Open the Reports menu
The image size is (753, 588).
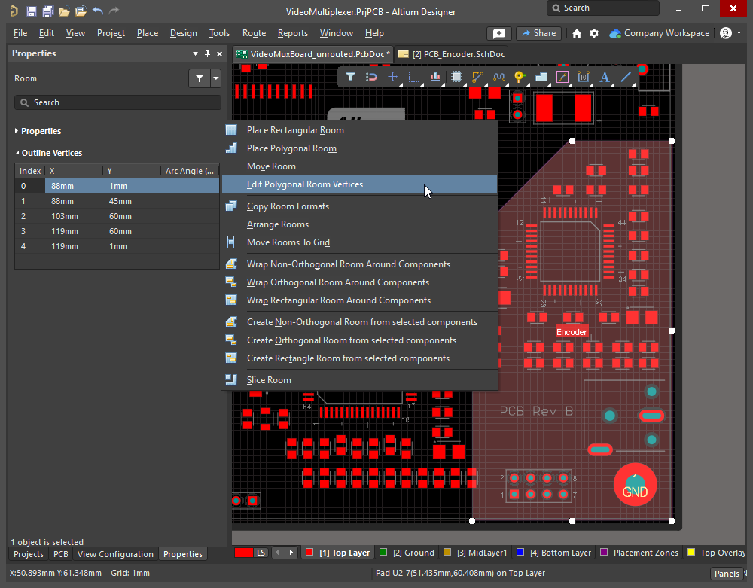292,33
